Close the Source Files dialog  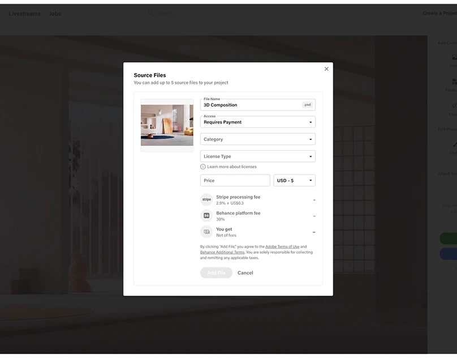[x=326, y=69]
